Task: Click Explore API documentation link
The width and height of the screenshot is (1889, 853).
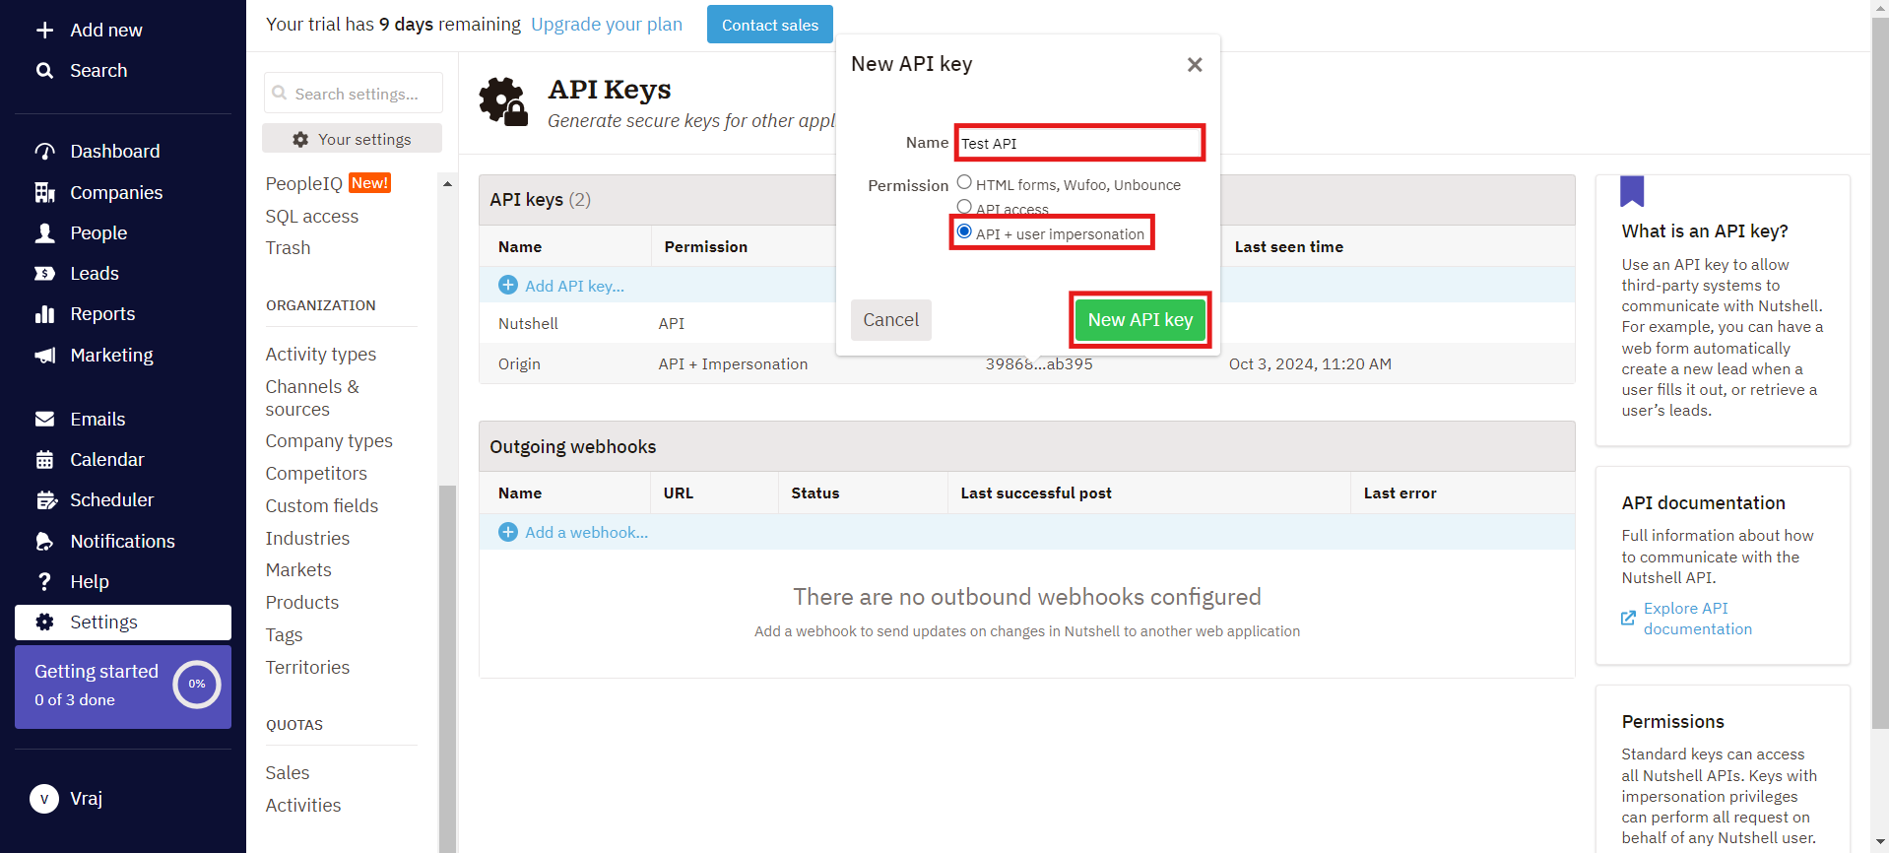Action: pos(1697,619)
